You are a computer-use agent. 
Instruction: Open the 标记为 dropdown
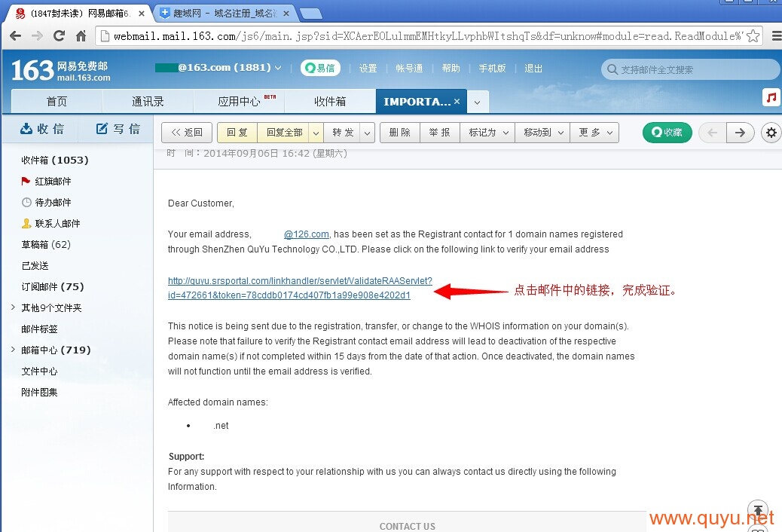point(487,133)
